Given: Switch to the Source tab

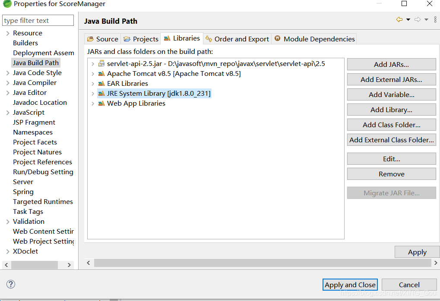Looking at the screenshot, I should coord(103,39).
